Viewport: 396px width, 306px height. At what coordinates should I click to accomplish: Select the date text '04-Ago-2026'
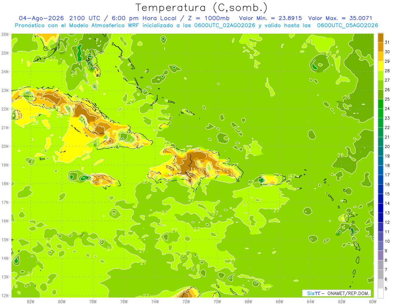pos(42,18)
